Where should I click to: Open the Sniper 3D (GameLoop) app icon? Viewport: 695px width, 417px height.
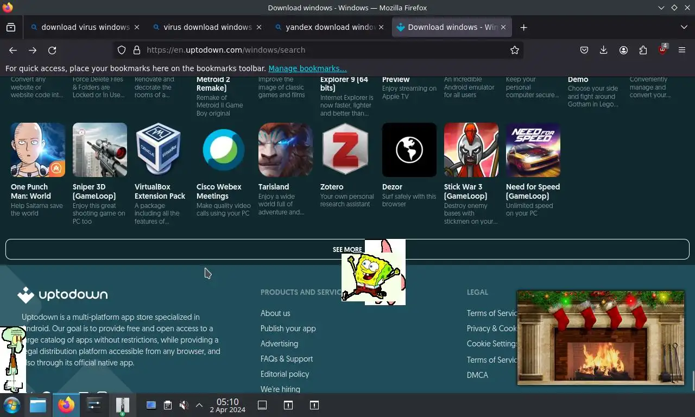pyautogui.click(x=100, y=150)
